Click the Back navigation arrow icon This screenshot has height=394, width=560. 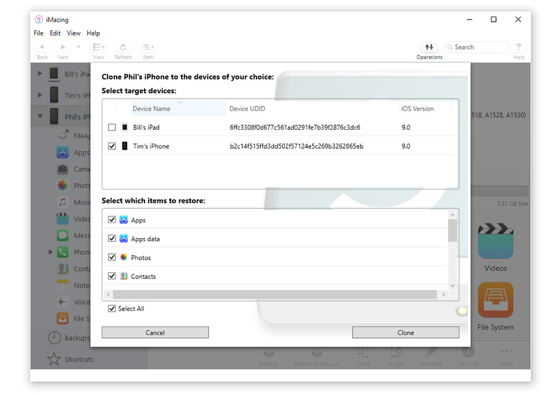pos(42,47)
